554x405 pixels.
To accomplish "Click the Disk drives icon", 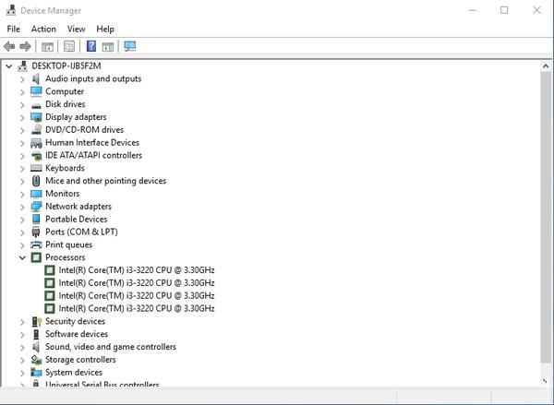I will click(x=36, y=105).
